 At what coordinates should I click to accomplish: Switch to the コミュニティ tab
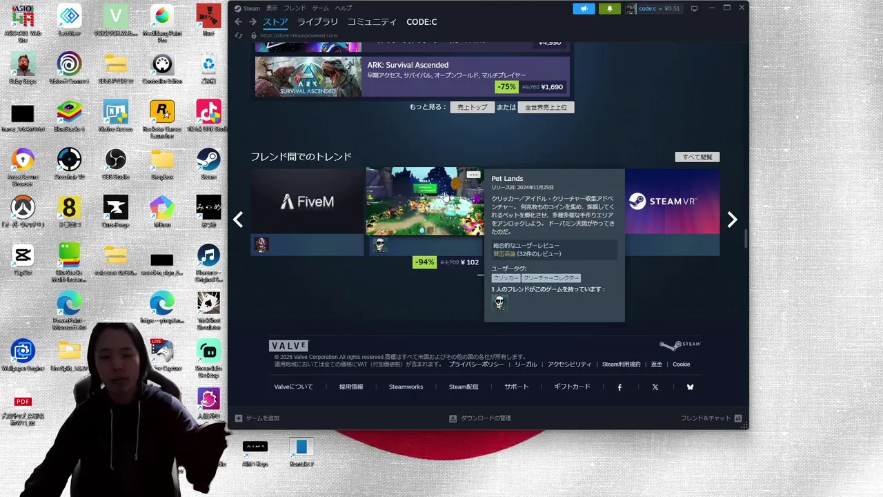point(372,22)
